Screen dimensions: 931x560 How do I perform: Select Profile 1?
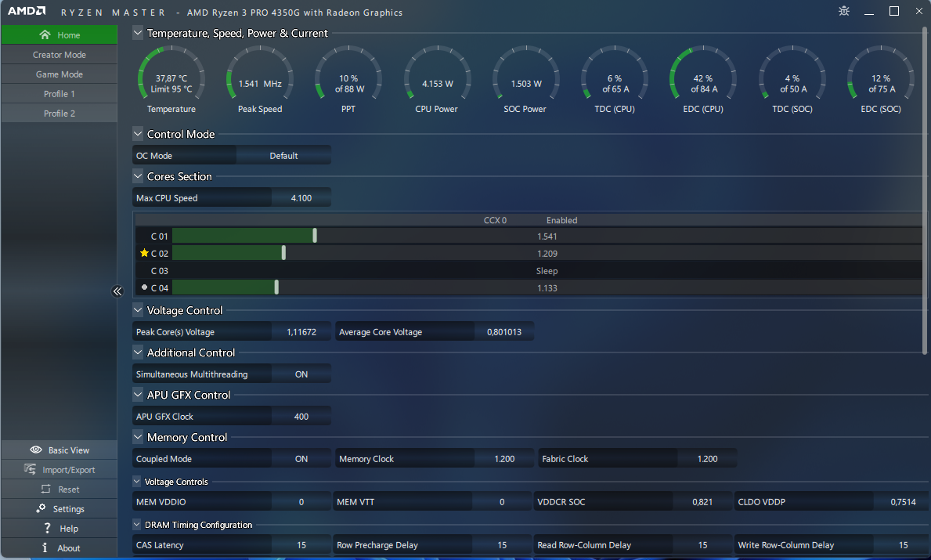pyautogui.click(x=60, y=94)
